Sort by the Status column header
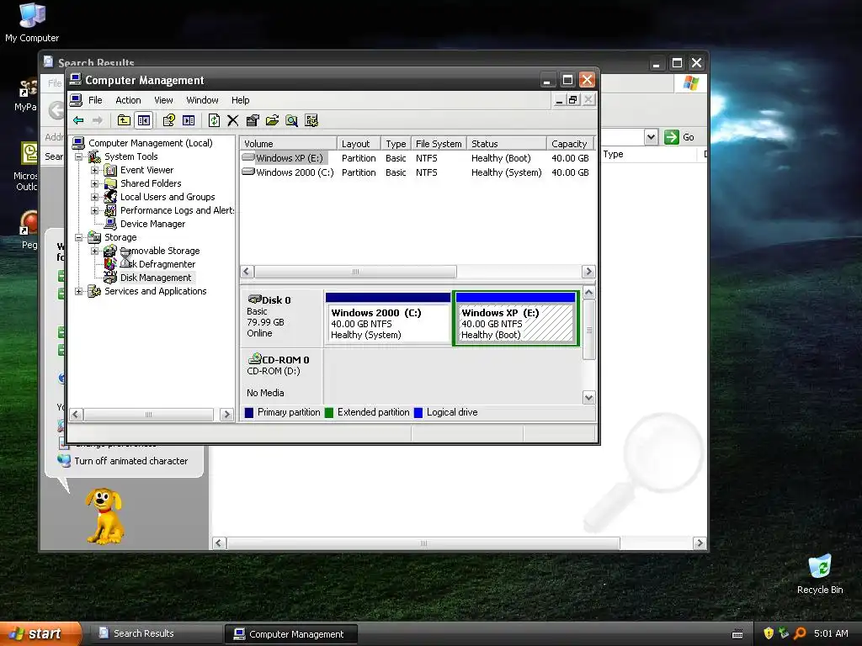This screenshot has height=646, width=862. coord(506,143)
